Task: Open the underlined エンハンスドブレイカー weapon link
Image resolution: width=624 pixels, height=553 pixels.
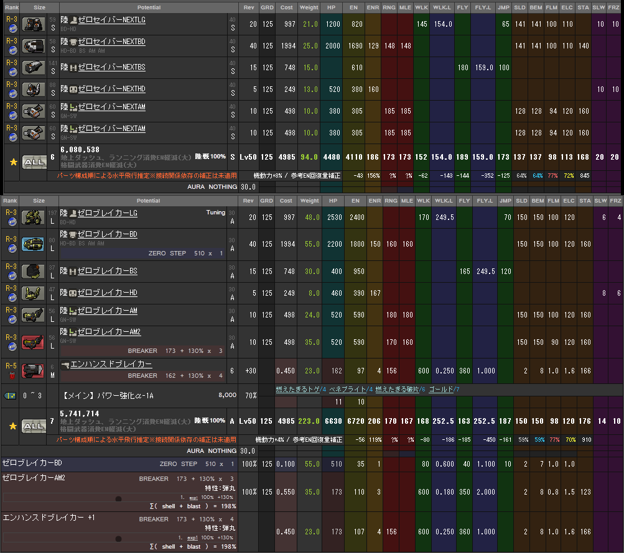Action: (x=111, y=364)
